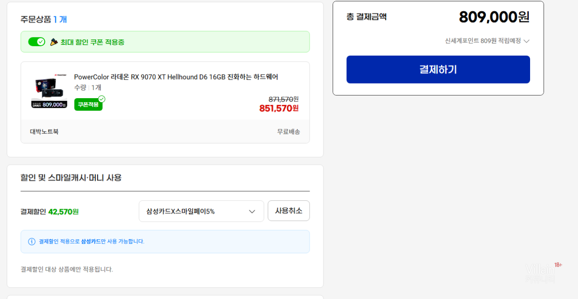Toggle off the 최대 할인 쿠폰 switch

(36, 42)
